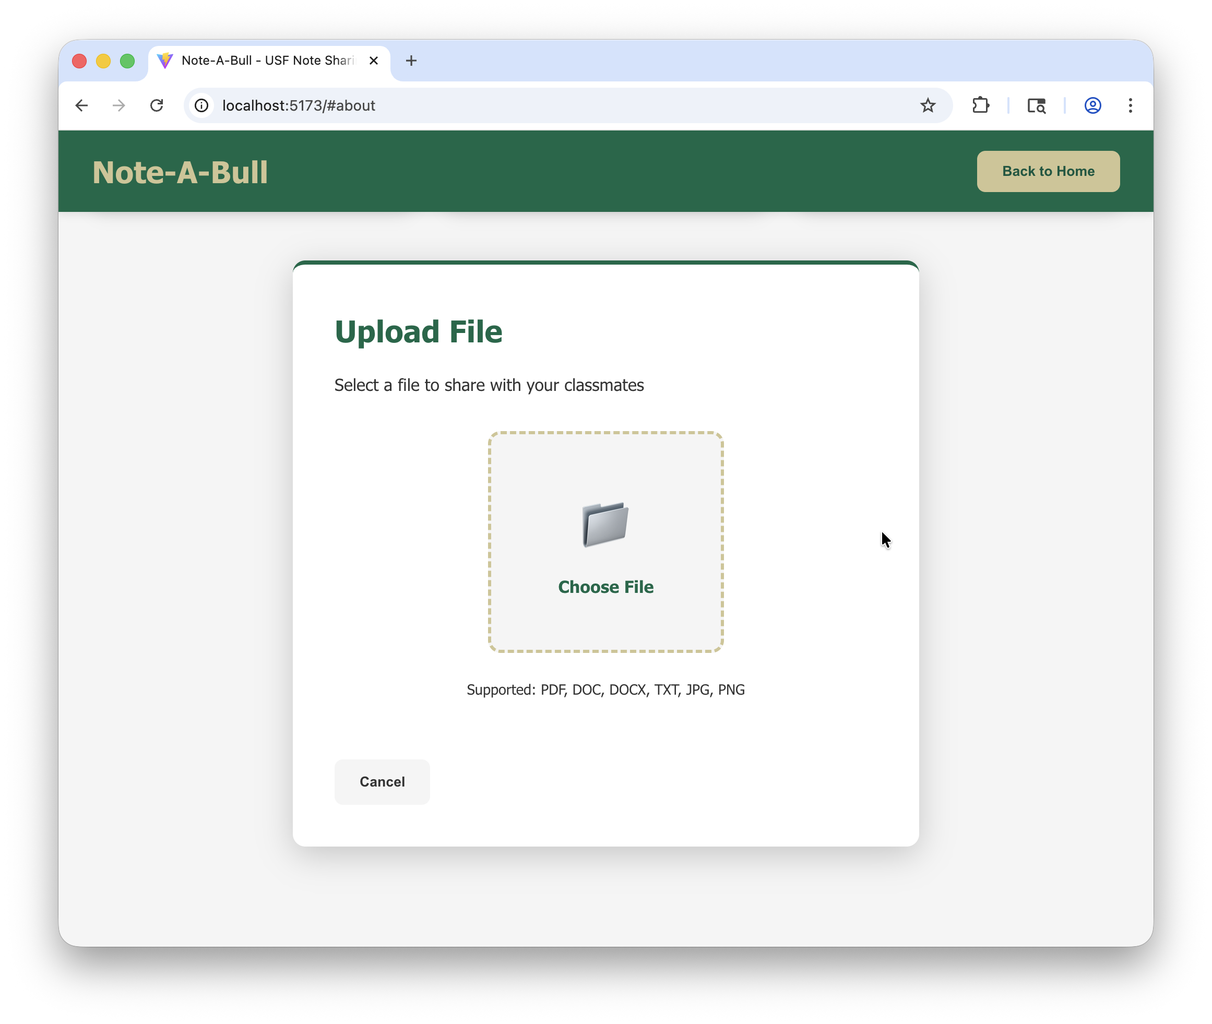Click the folder icon in upload area
This screenshot has width=1212, height=1024.
605,524
